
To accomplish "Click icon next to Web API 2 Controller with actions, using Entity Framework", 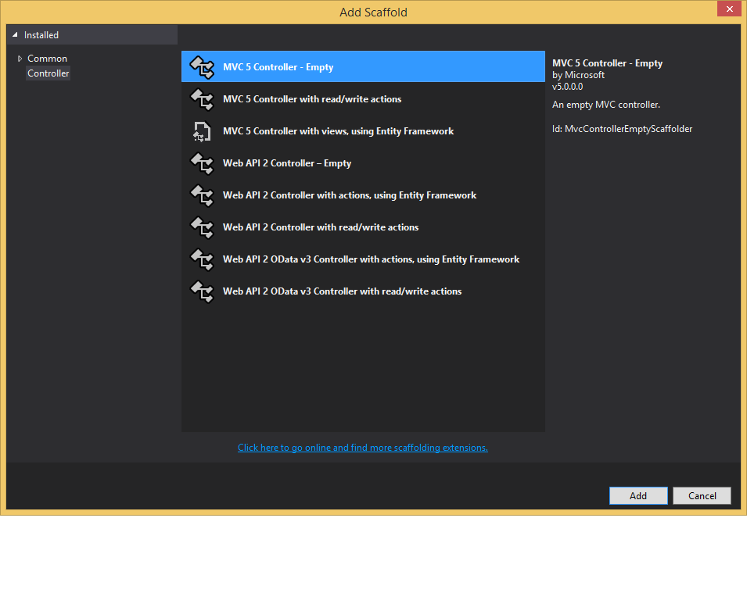I will 202,195.
